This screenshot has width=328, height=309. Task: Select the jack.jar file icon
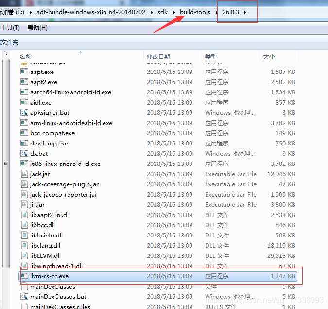pyautogui.click(x=24, y=174)
